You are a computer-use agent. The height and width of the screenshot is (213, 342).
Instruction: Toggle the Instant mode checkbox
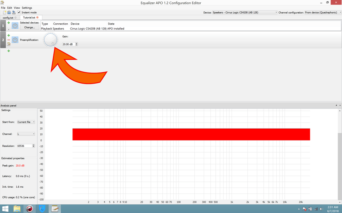click(19, 12)
